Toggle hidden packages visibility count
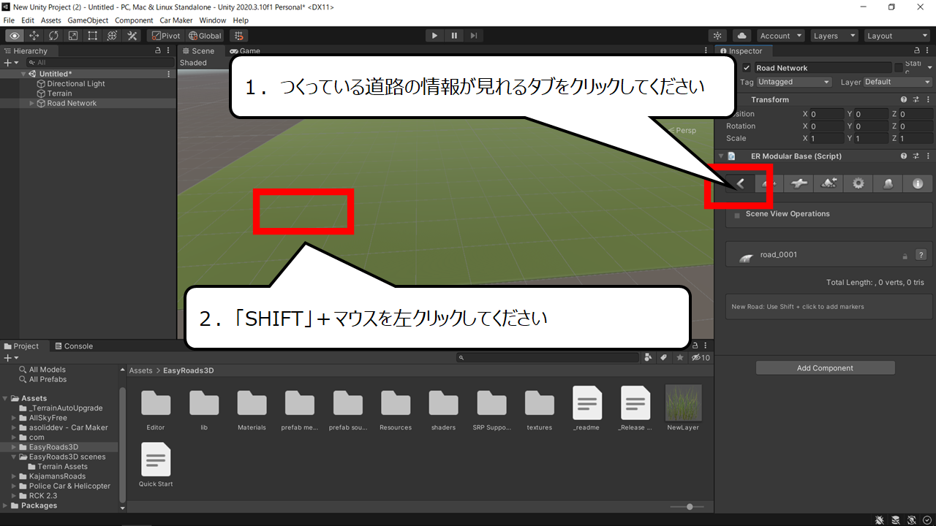 701,358
